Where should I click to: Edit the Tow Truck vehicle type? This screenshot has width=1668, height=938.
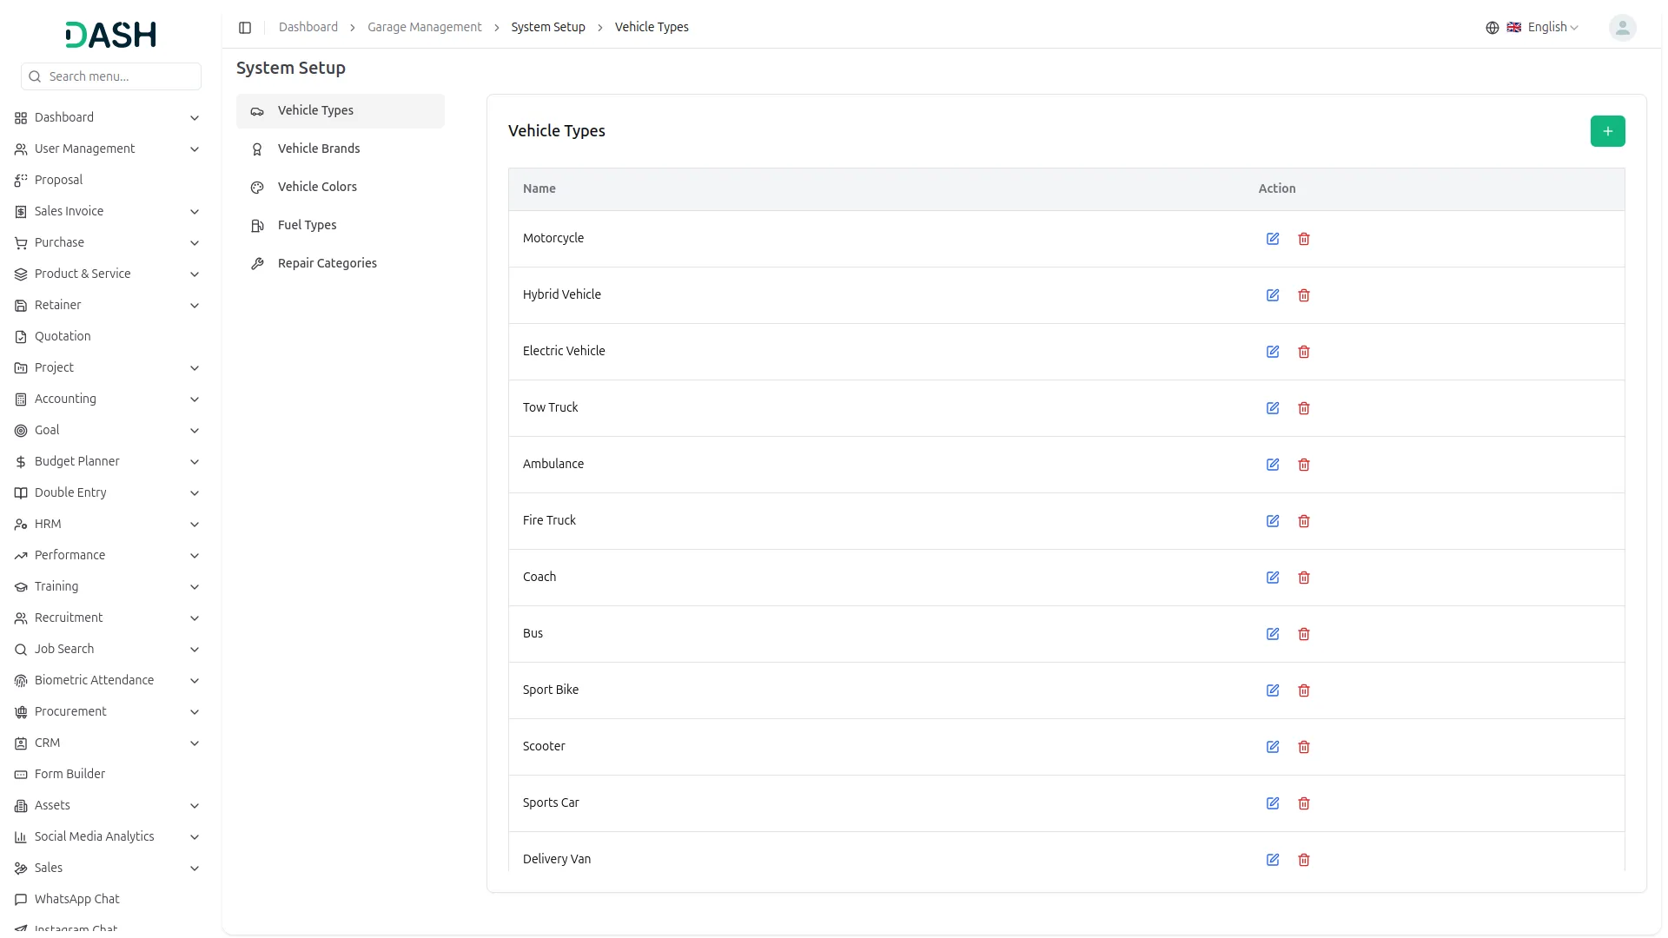pos(1273,408)
